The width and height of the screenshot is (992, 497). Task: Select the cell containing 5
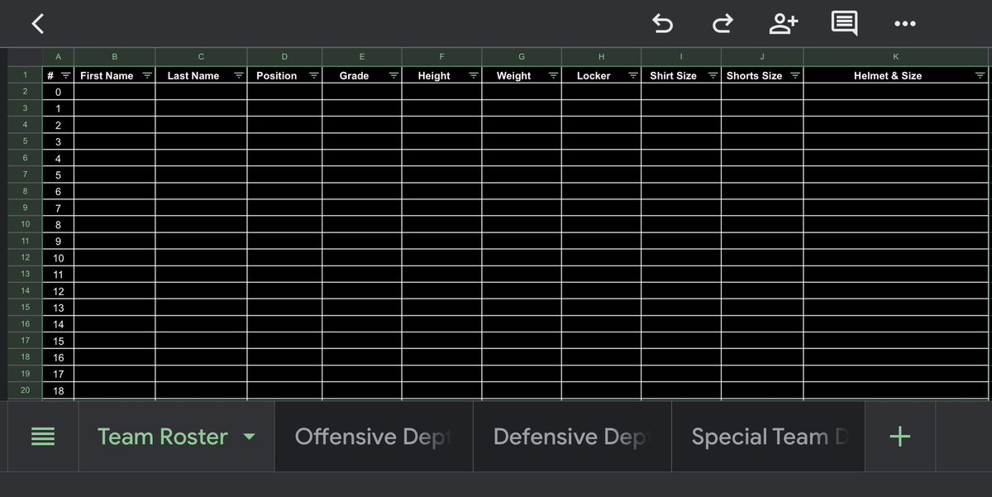58,174
